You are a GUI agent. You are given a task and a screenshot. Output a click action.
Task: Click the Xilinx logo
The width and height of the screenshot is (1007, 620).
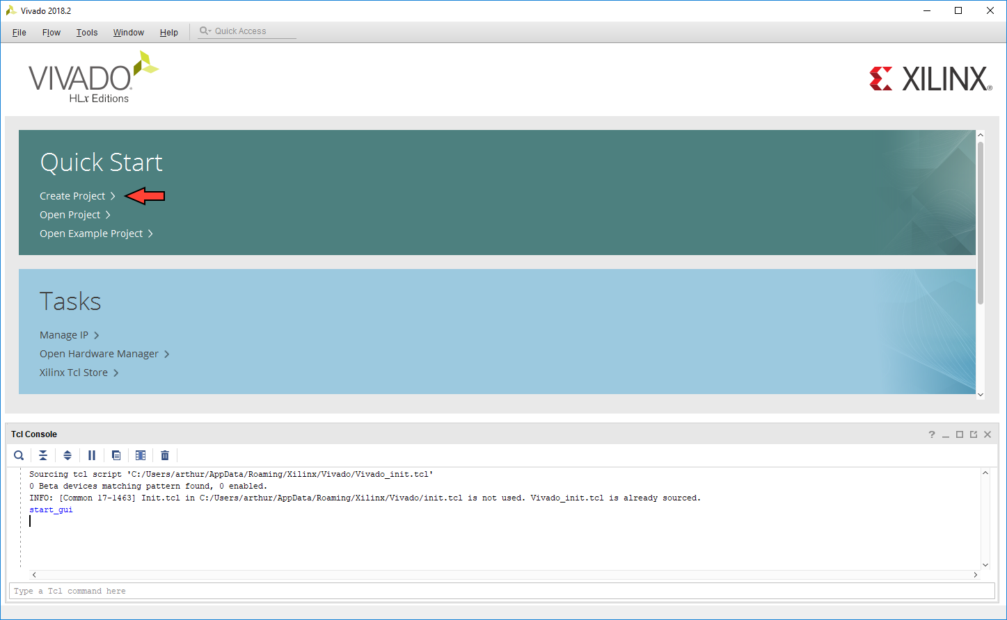[x=930, y=79]
